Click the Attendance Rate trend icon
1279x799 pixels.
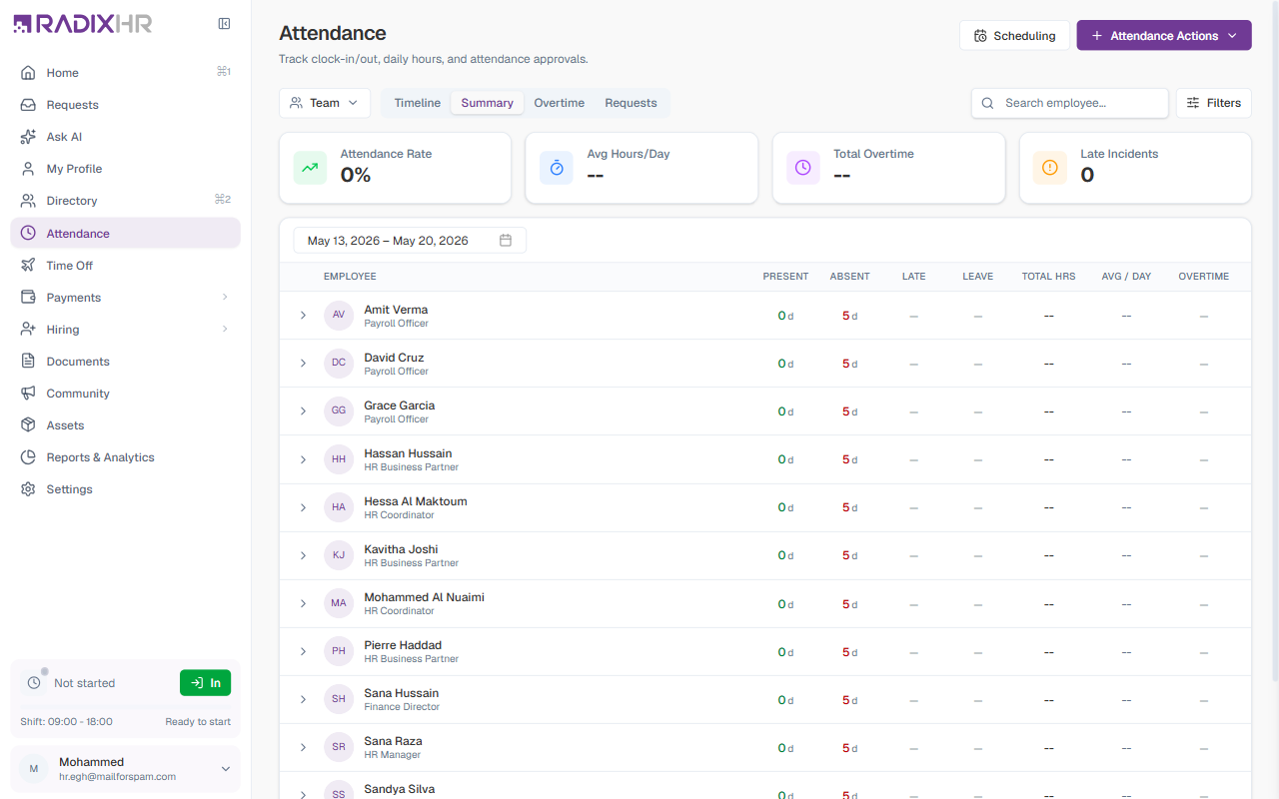pyautogui.click(x=310, y=168)
